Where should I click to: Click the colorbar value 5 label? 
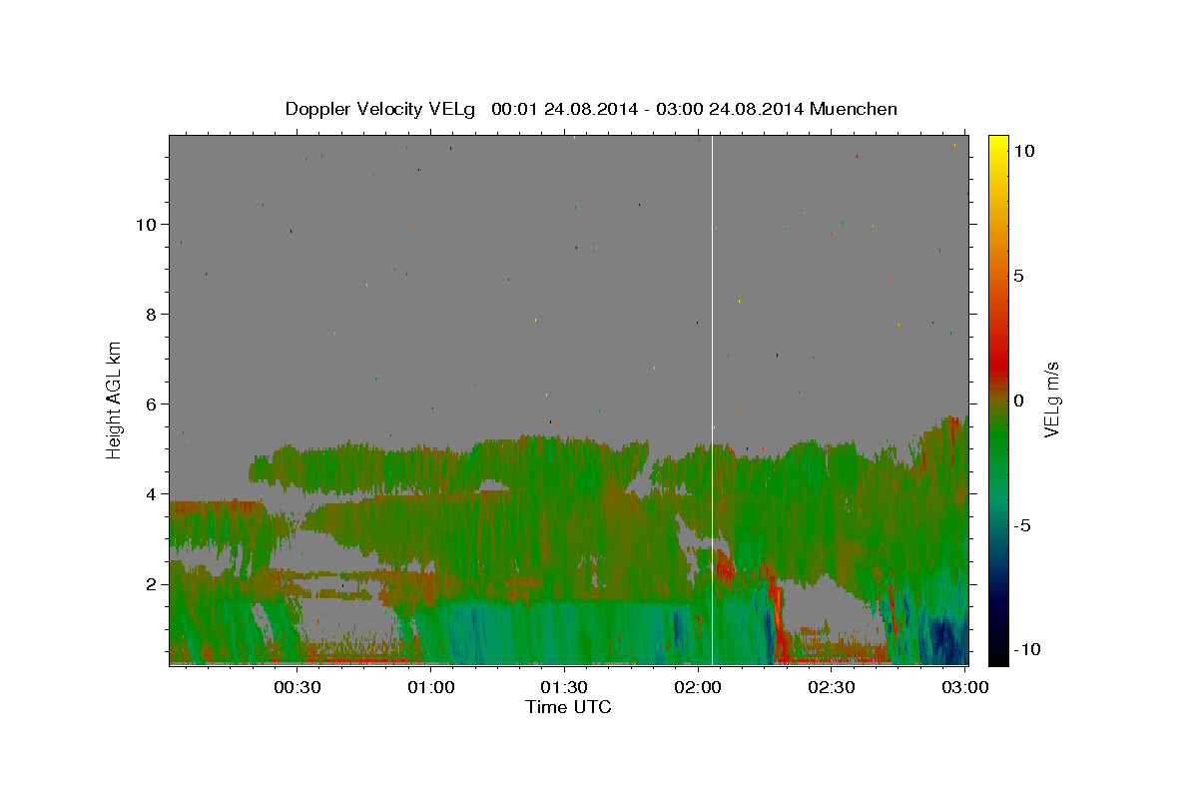(x=1018, y=276)
